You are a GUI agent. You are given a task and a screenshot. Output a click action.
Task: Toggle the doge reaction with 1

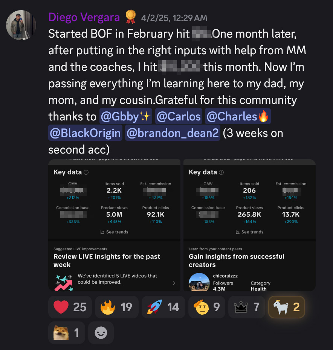coord(66,333)
